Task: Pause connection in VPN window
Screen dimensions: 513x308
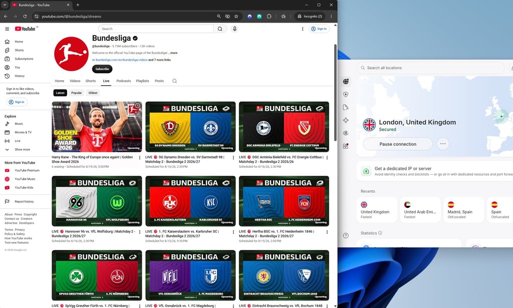Action: coord(397,144)
